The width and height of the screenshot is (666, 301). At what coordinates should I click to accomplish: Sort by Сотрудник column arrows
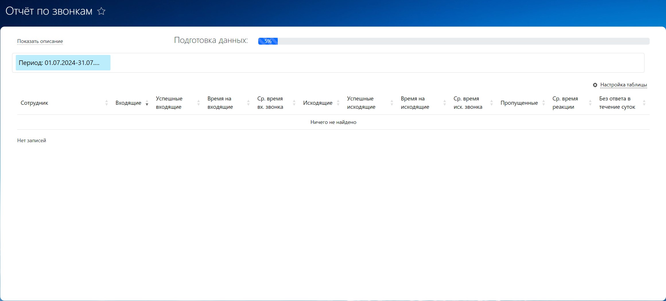click(x=106, y=103)
